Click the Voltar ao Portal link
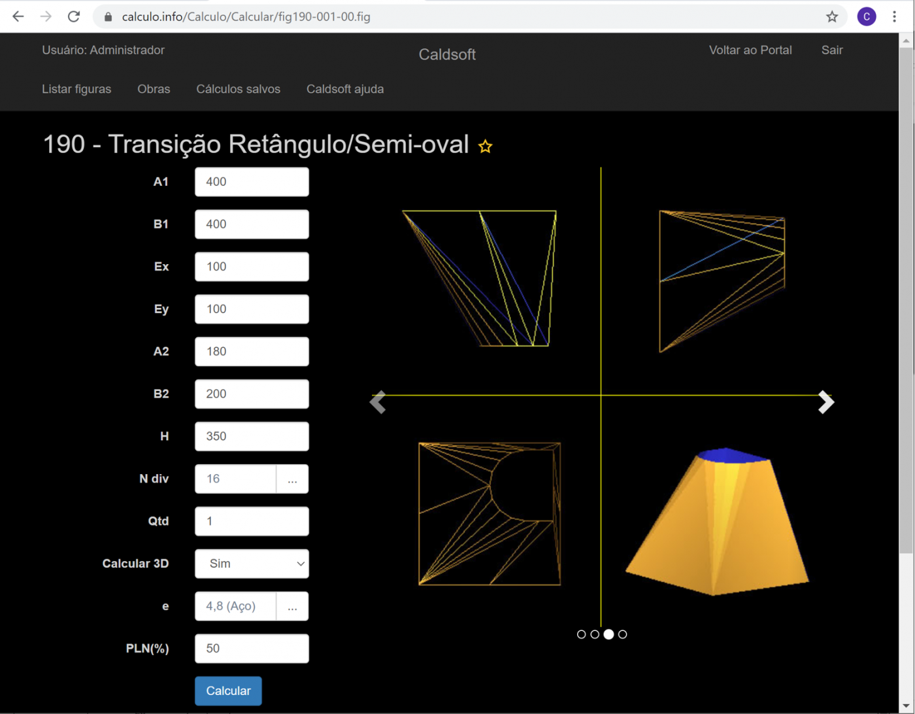915x714 pixels. (750, 50)
